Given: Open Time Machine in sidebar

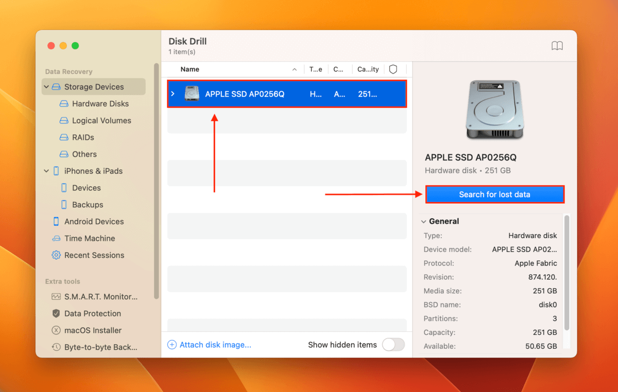Looking at the screenshot, I should pos(90,239).
